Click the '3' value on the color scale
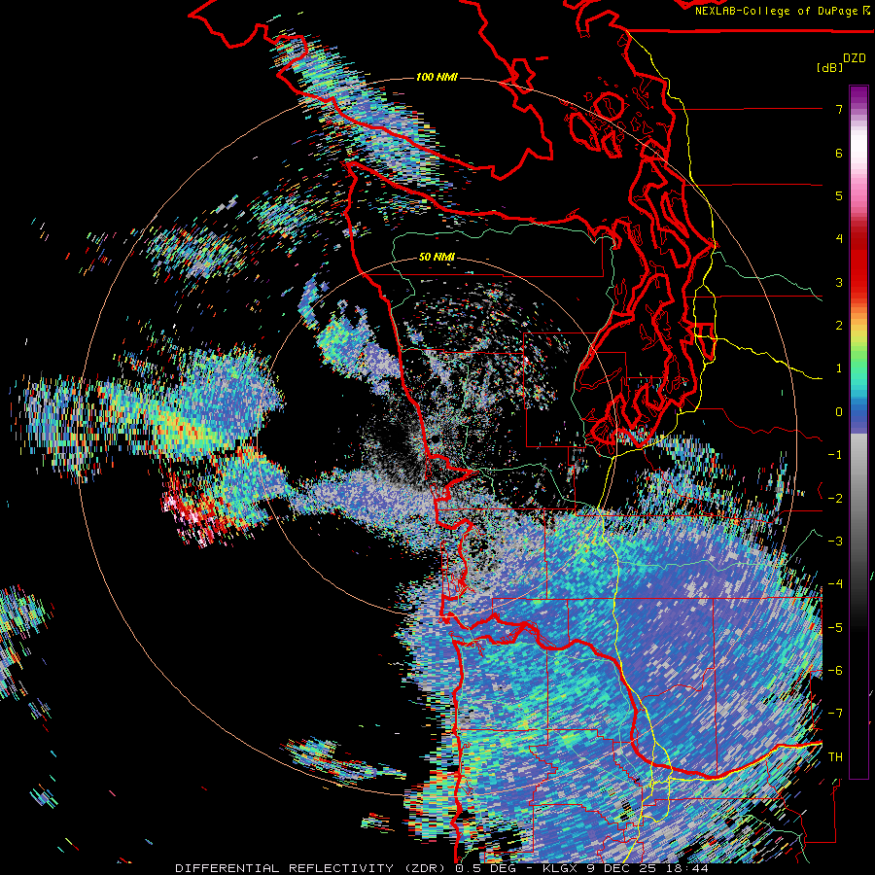This screenshot has width=875, height=875. pos(839,282)
